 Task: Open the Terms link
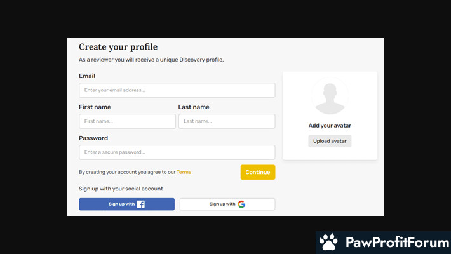[184, 172]
